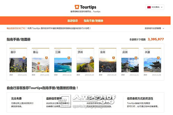The width and height of the screenshot is (173, 115).
Task: Click the 釜山 title text
Action: point(36,52)
